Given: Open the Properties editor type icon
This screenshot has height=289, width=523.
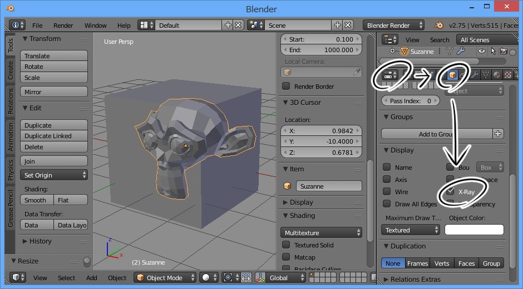Looking at the screenshot, I should click(x=390, y=75).
